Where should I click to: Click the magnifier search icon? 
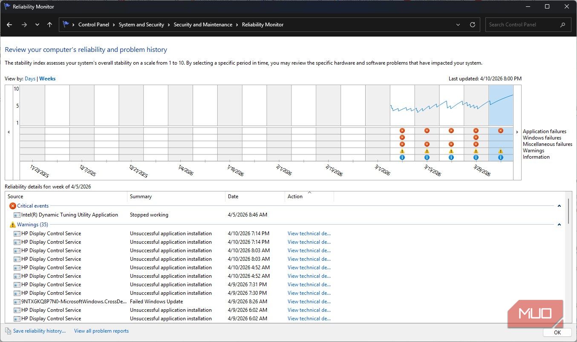[563, 25]
